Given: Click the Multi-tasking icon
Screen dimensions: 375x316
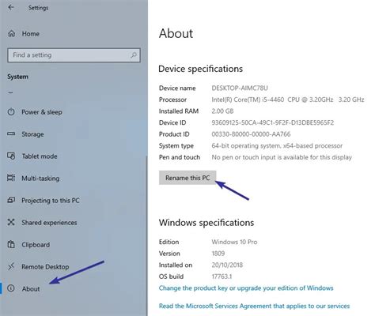Looking at the screenshot, I should (x=11, y=178).
